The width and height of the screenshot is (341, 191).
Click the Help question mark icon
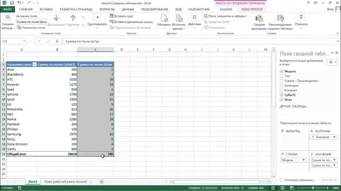coord(308,3)
